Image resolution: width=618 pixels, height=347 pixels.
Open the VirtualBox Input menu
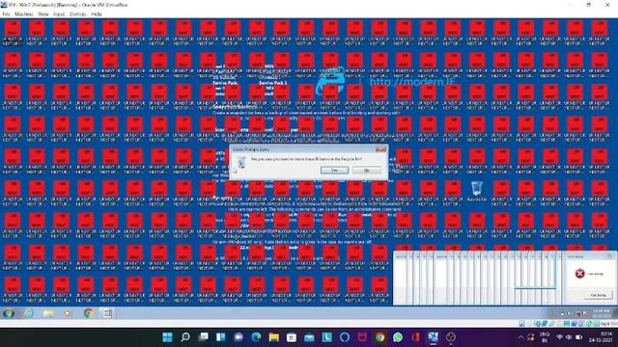[59, 13]
